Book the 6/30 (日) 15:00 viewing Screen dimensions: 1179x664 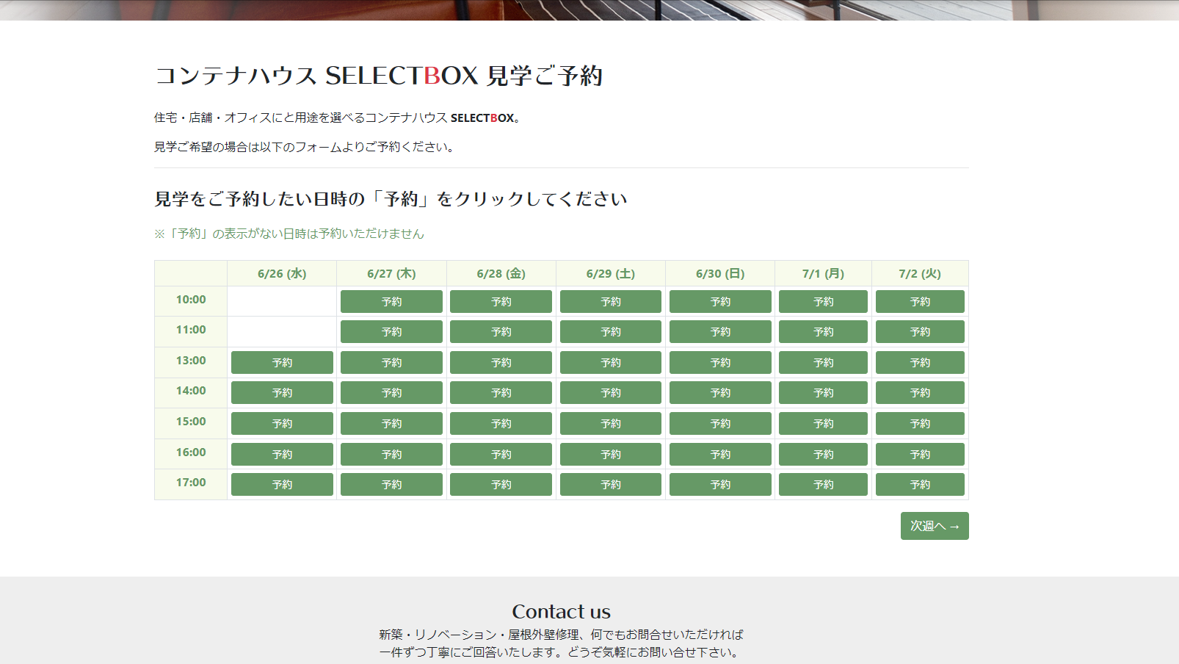pos(720,424)
